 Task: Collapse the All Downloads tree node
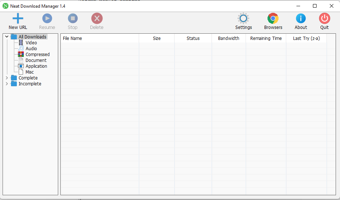[x=7, y=37]
